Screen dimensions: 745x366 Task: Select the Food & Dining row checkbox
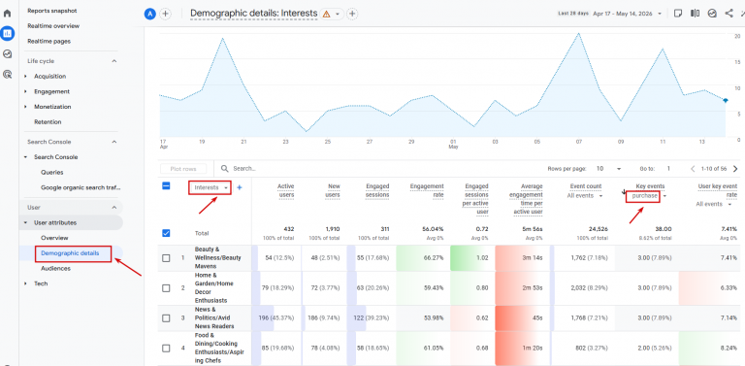pos(166,348)
